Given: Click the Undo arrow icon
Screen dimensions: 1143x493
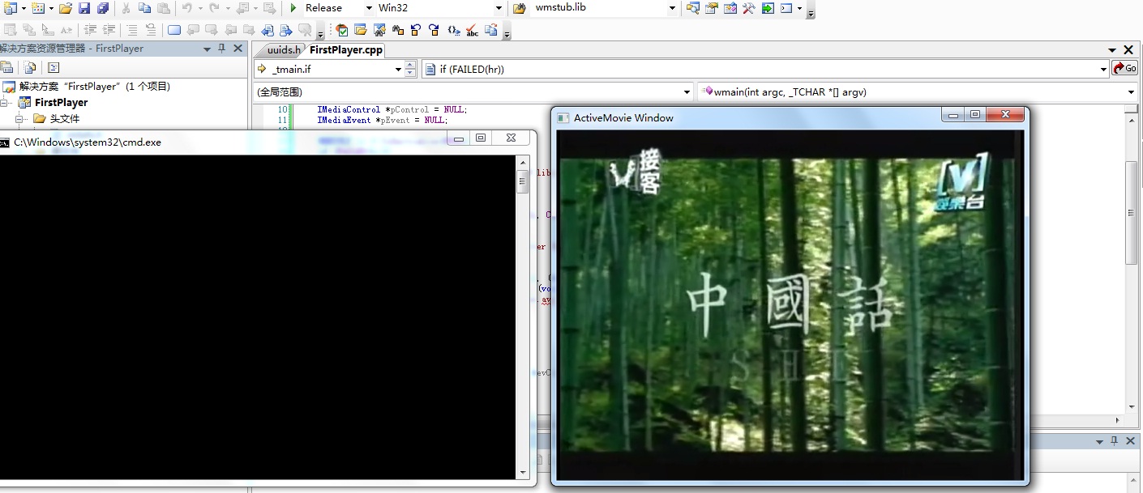Looking at the screenshot, I should pyautogui.click(x=187, y=8).
